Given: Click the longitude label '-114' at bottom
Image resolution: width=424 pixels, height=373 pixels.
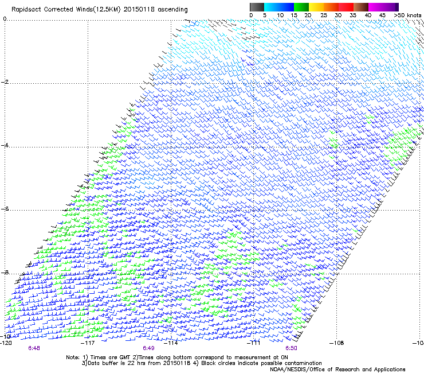Looking at the screenshot, I should (x=171, y=343).
